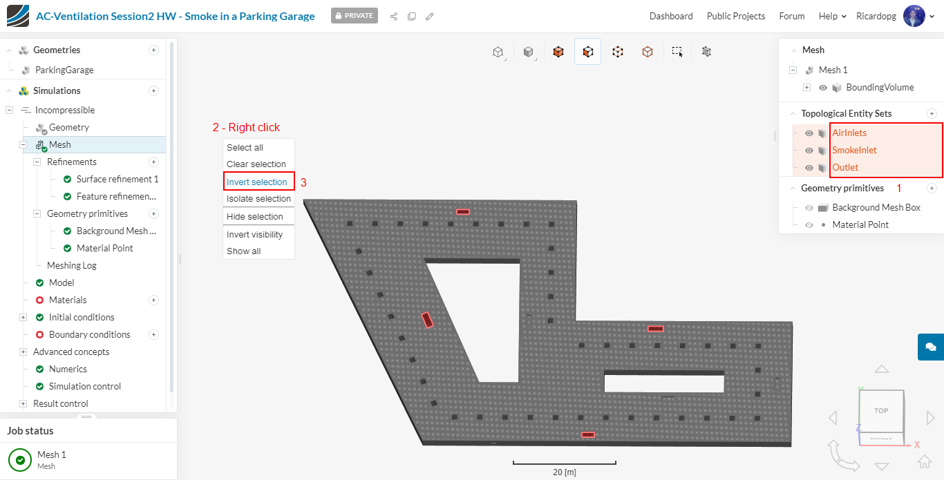Image resolution: width=944 pixels, height=480 pixels.
Task: Click the share project icon
Action: [394, 16]
